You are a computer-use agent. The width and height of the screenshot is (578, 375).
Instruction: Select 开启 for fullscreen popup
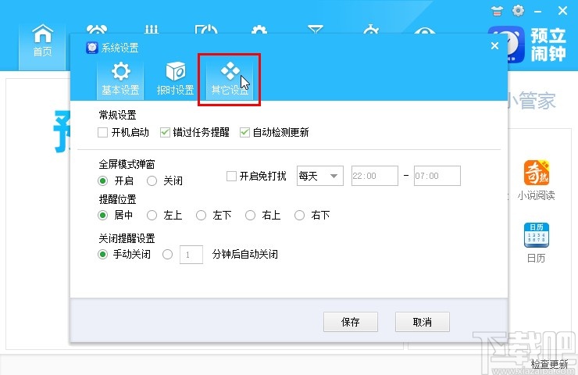(103, 181)
